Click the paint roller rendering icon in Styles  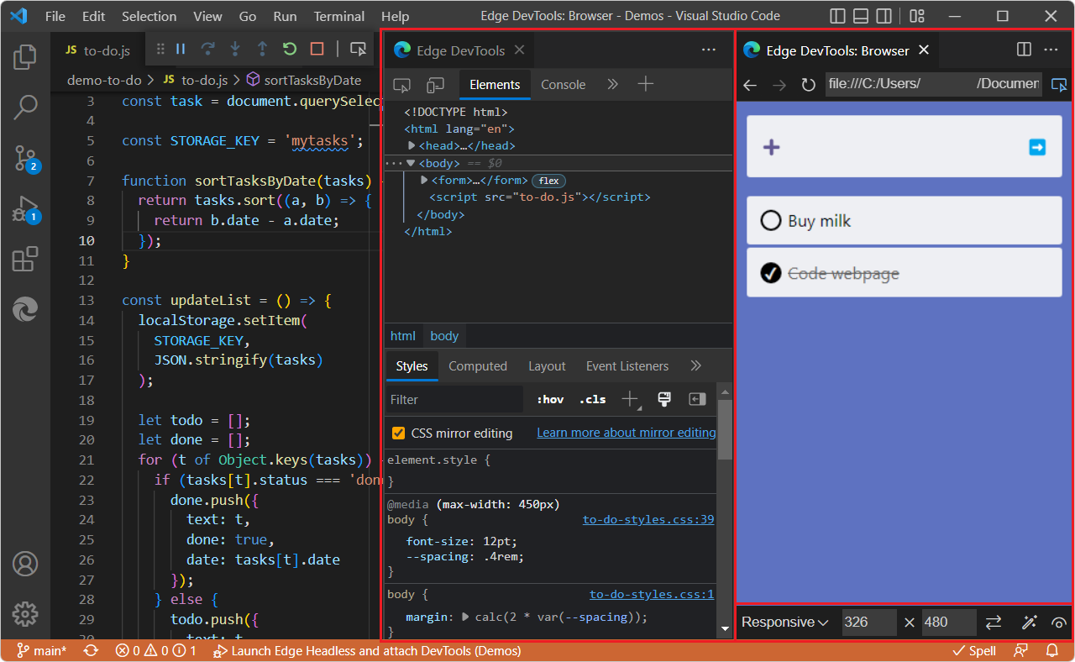(x=664, y=399)
